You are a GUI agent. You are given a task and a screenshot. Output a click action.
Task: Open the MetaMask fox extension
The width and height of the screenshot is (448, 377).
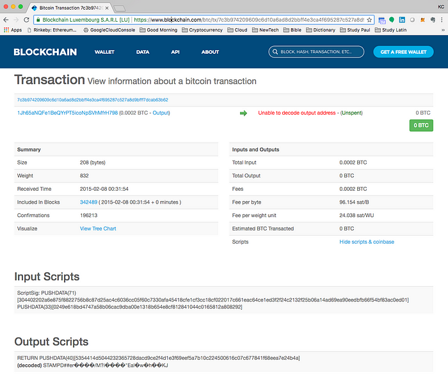(422, 20)
